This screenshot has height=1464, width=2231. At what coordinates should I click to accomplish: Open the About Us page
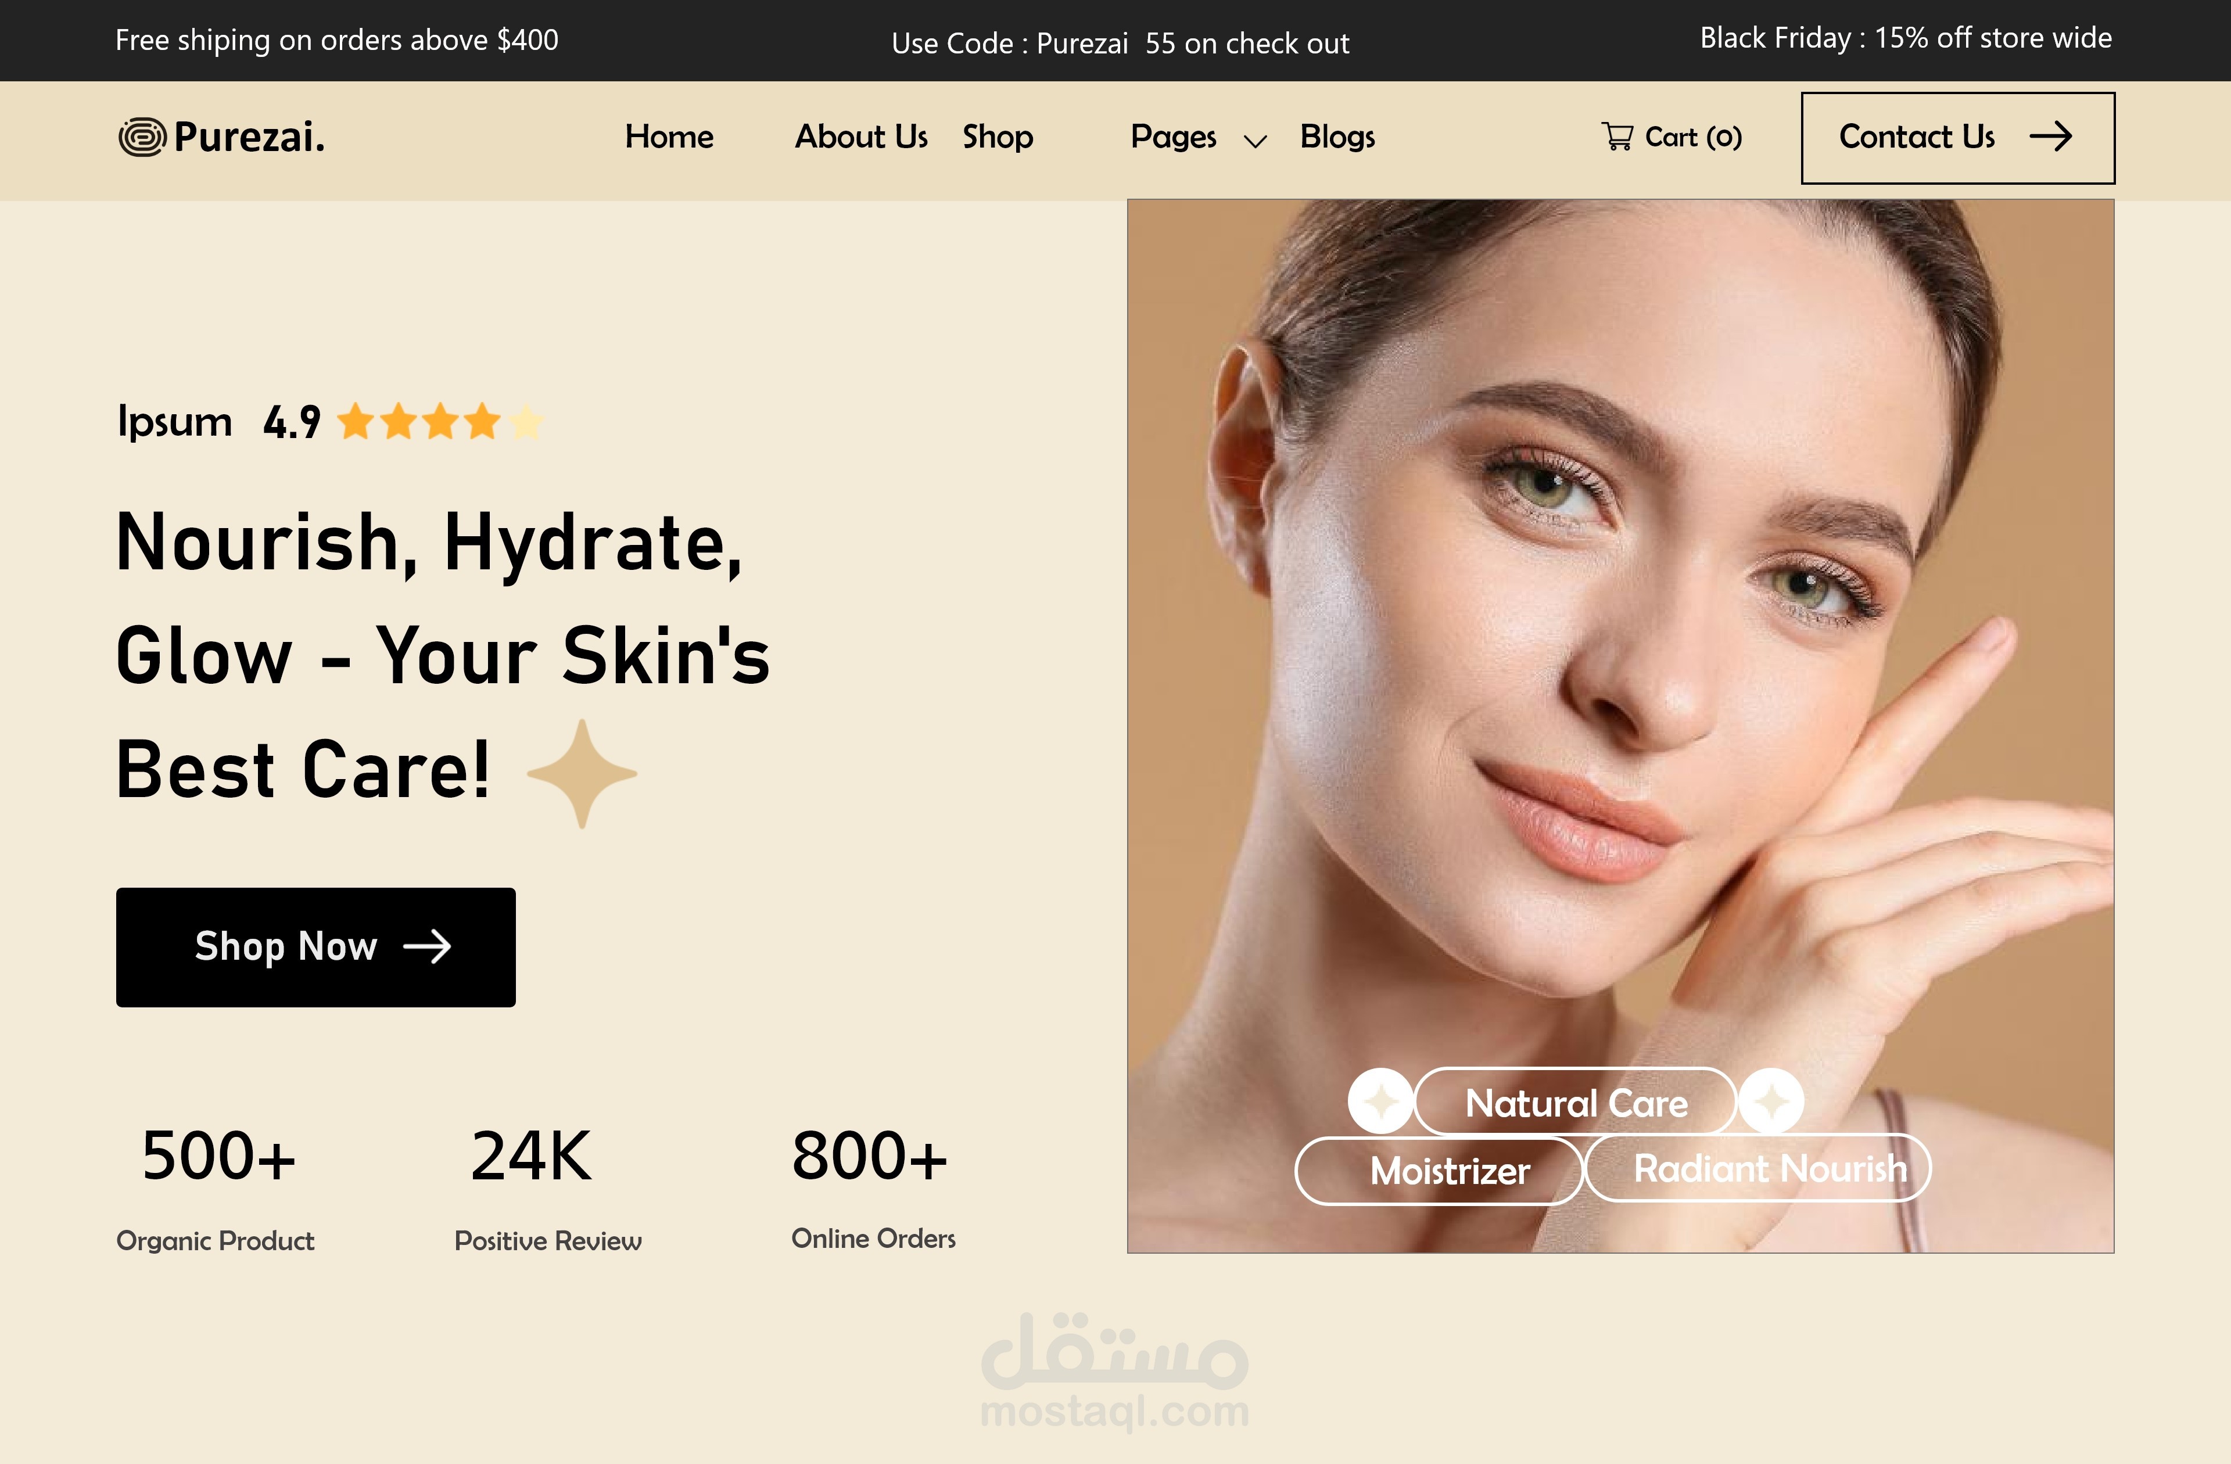[x=862, y=137]
